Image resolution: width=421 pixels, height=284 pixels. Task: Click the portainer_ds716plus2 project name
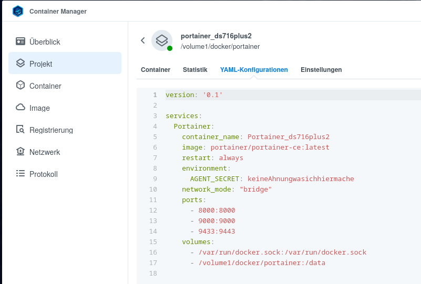216,36
